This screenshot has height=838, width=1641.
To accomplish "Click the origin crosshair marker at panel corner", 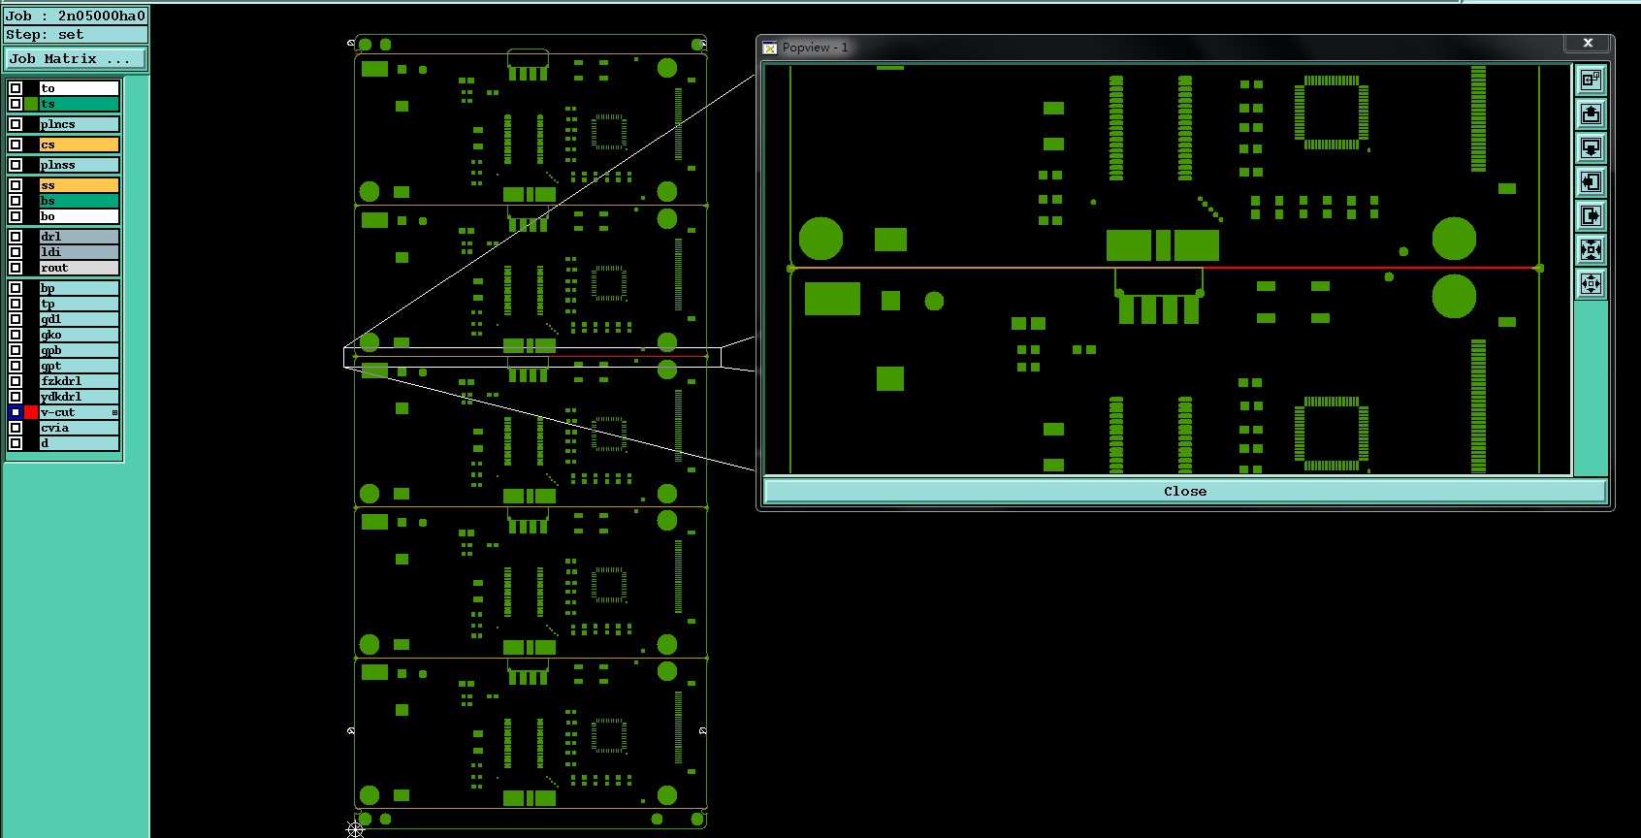I will pos(355,829).
